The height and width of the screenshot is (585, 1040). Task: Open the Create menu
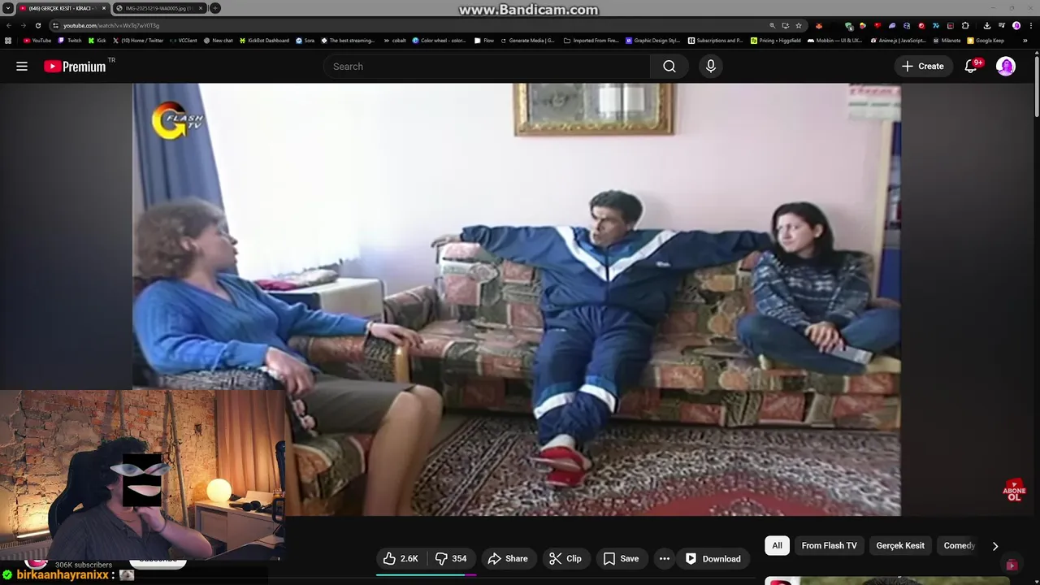click(x=923, y=67)
